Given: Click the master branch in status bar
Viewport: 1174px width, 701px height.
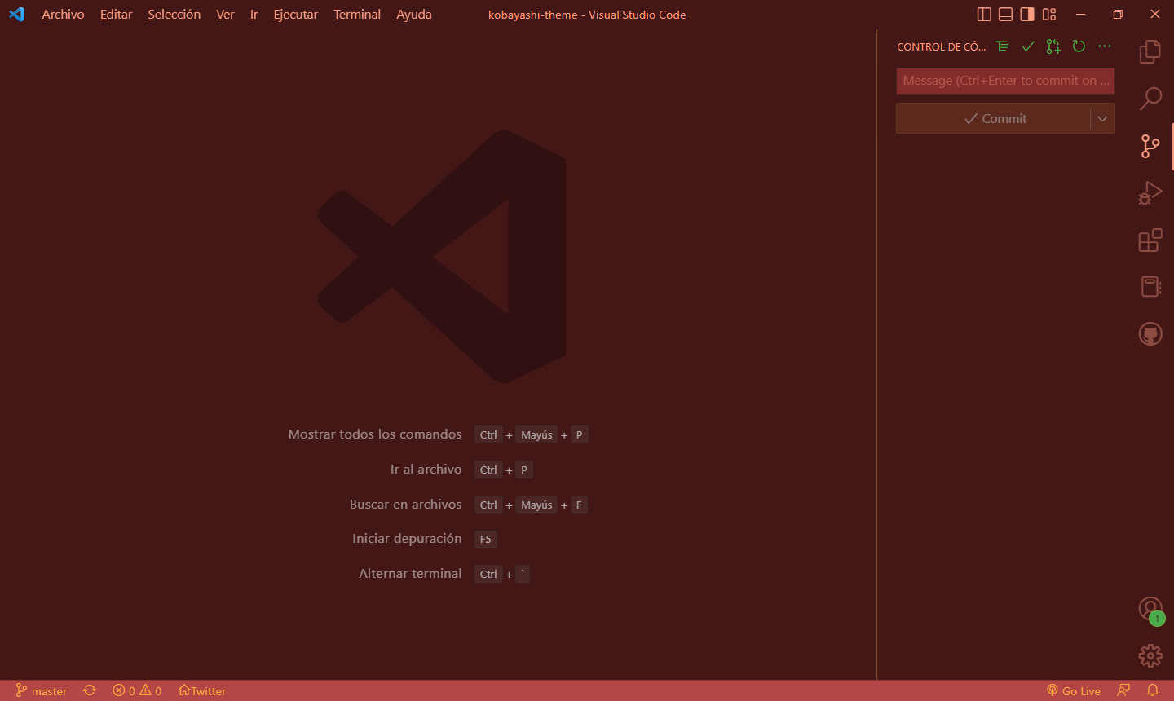Looking at the screenshot, I should 41,690.
